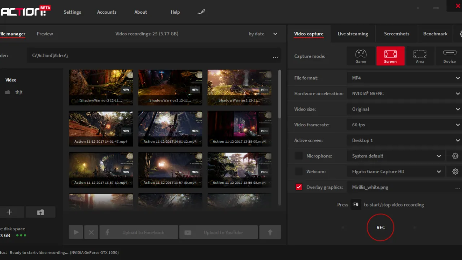Open Help menu
The image size is (462, 260).
coord(175,12)
